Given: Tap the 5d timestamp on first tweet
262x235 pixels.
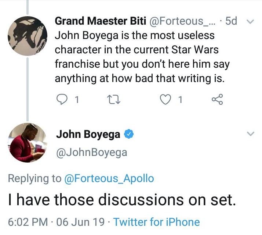Looking at the screenshot, I should 232,21.
